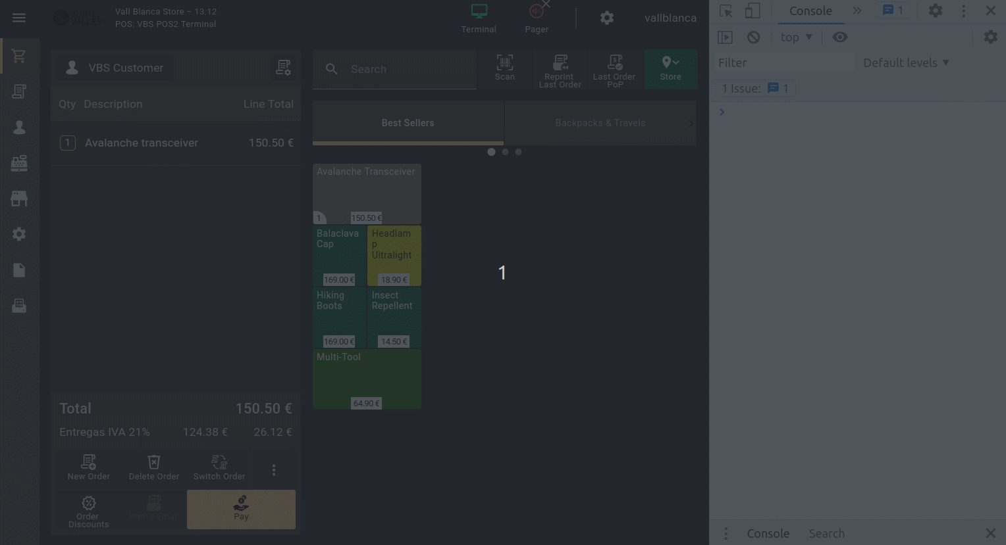The image size is (1006, 545).
Task: Toggle the console sidebar panel
Action: (725, 37)
